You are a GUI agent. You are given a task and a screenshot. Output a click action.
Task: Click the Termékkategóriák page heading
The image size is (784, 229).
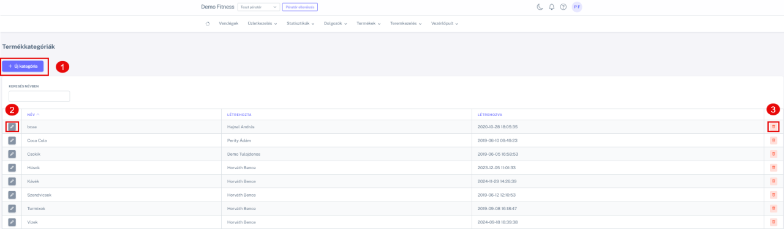[x=29, y=46]
